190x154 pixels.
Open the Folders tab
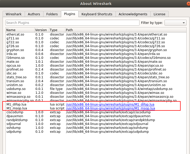pos(52,14)
